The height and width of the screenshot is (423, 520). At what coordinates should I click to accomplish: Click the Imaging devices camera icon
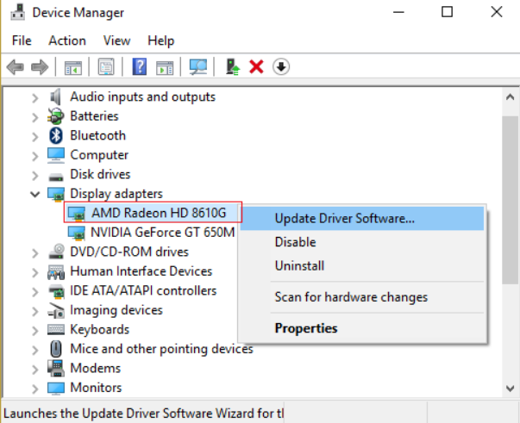coord(56,310)
